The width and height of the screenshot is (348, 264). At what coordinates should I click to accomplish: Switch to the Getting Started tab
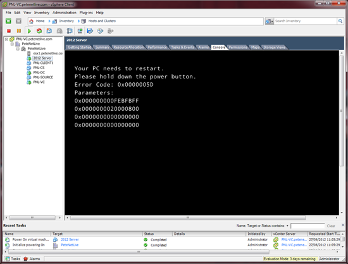point(80,47)
